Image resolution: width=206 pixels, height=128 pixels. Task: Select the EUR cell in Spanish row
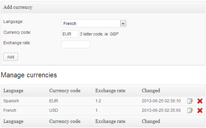coord(54,101)
